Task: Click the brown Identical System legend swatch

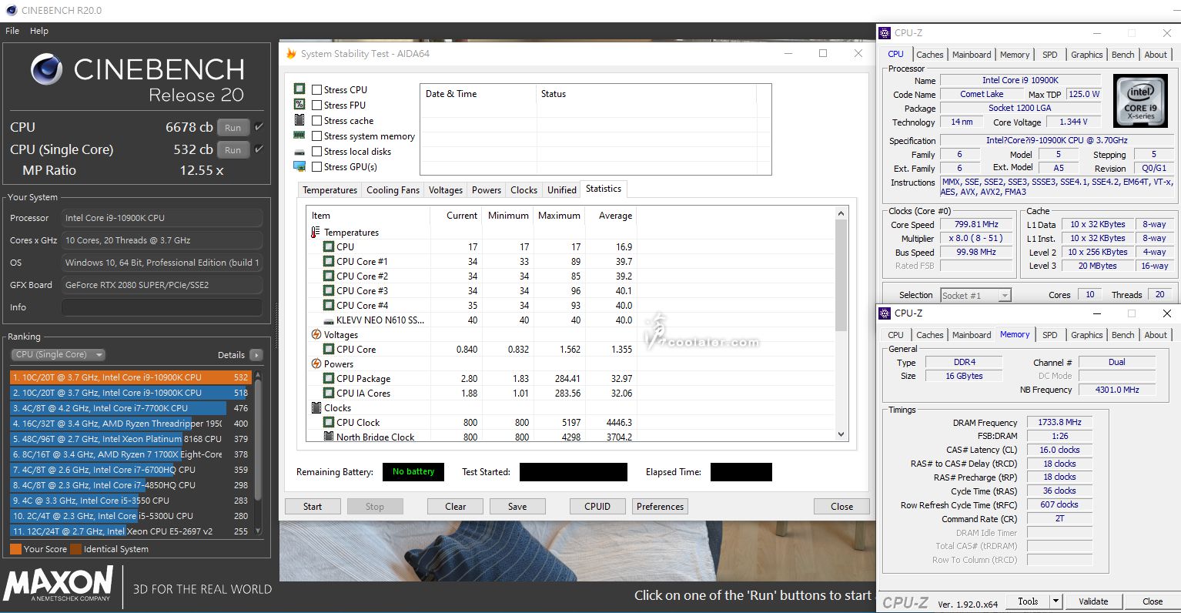Action: [75, 549]
